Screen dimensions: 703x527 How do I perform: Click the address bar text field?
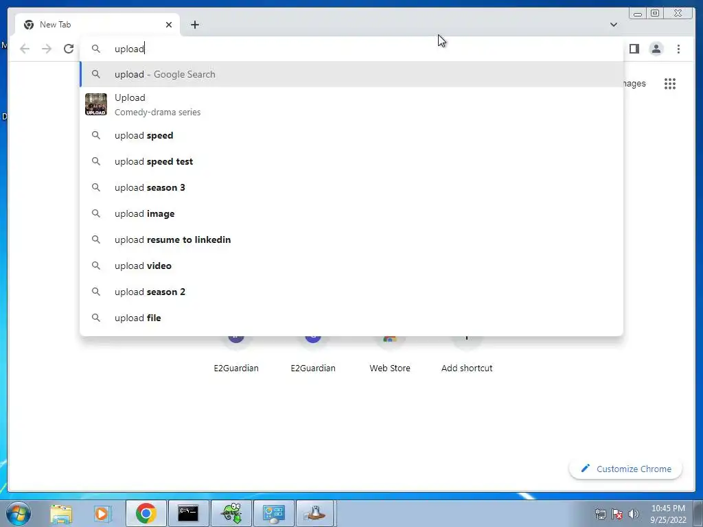351,49
